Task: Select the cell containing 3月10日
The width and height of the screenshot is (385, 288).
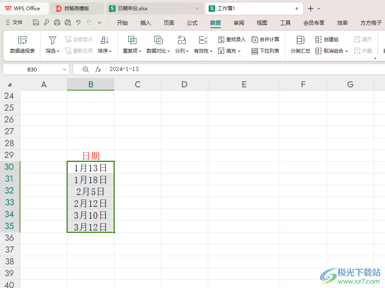Action: [91, 215]
